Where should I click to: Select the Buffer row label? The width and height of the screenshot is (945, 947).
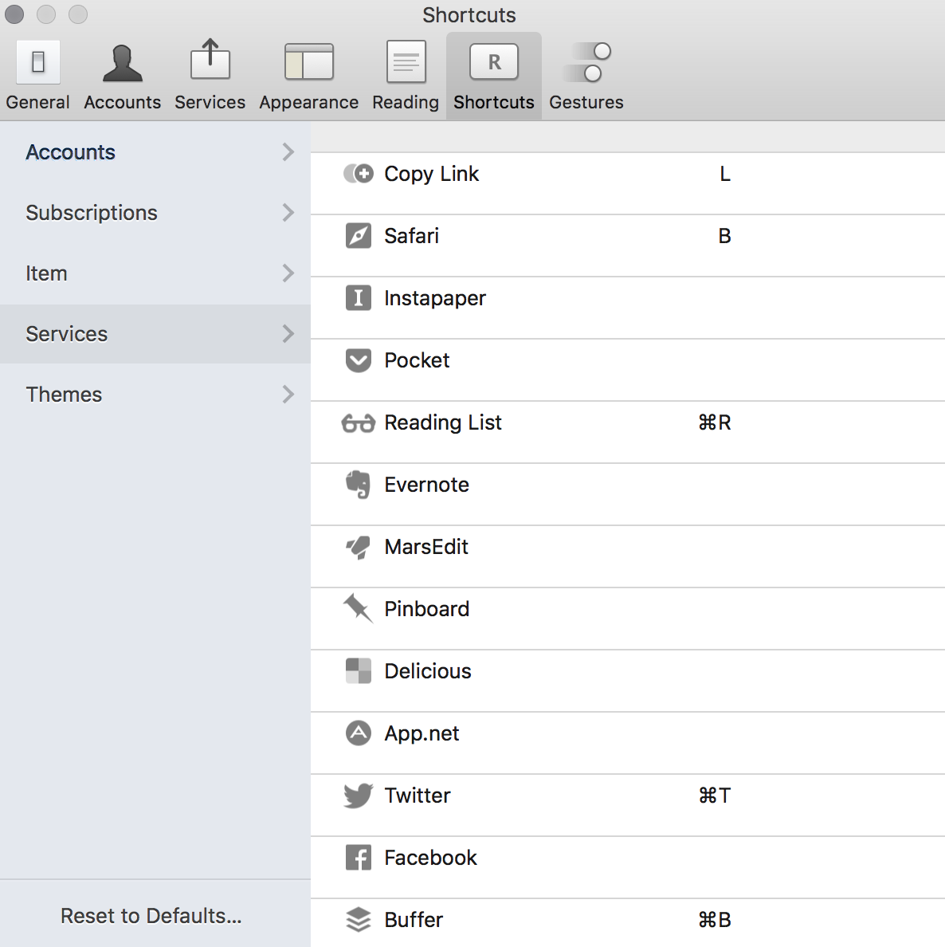[414, 920]
